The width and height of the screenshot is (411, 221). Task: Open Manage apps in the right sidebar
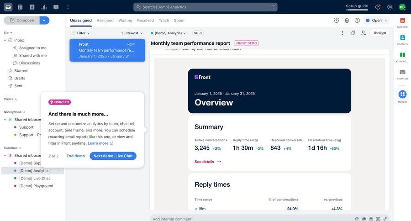pos(402,96)
